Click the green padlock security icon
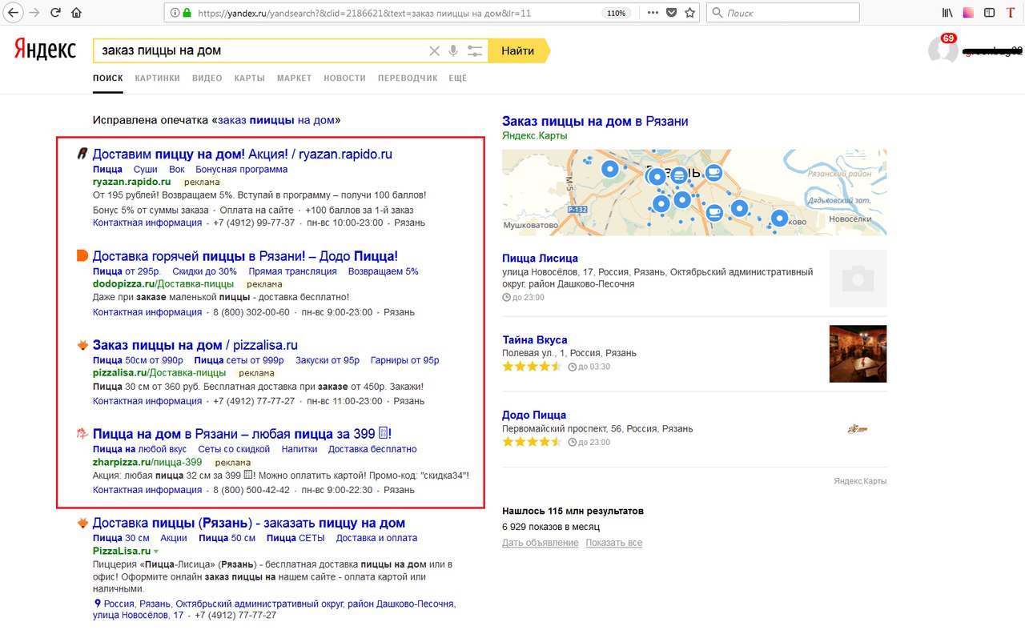 pos(187,13)
